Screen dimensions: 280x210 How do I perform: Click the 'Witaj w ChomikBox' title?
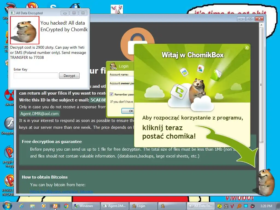click(193, 55)
